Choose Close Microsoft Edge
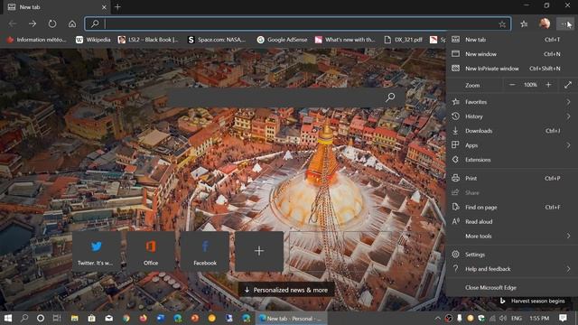 pos(512,288)
